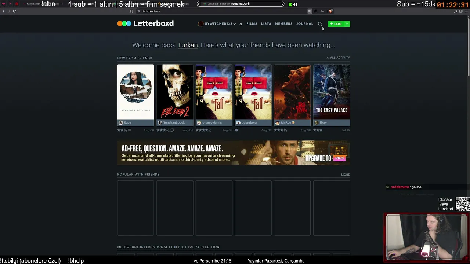
Task: Open özge's avatar under Decision to Leave
Action: pos(121,123)
